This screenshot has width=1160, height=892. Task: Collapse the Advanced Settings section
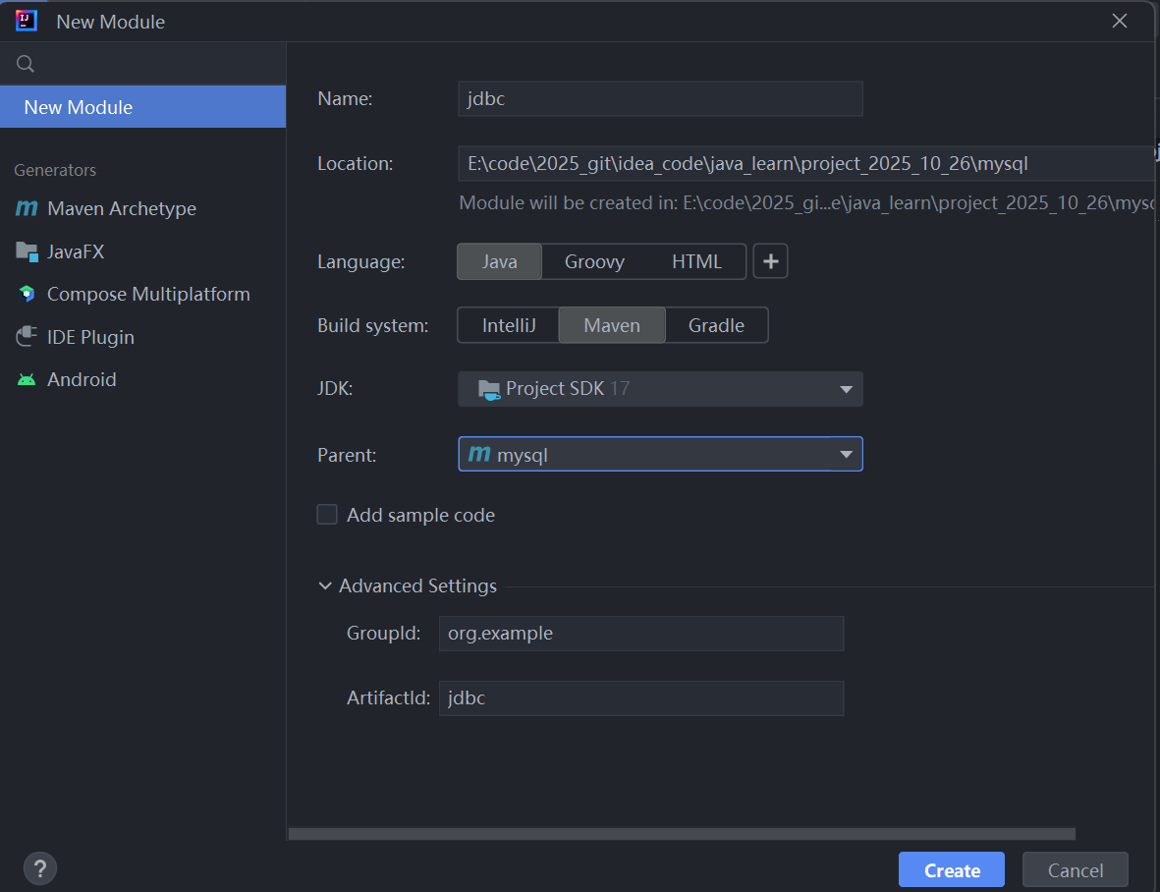pyautogui.click(x=325, y=585)
